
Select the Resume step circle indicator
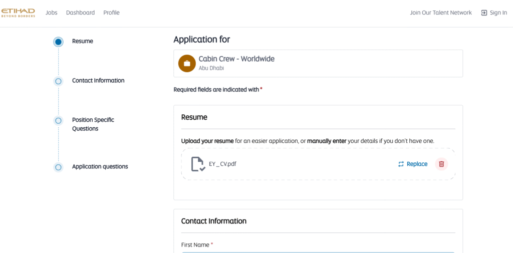[59, 42]
